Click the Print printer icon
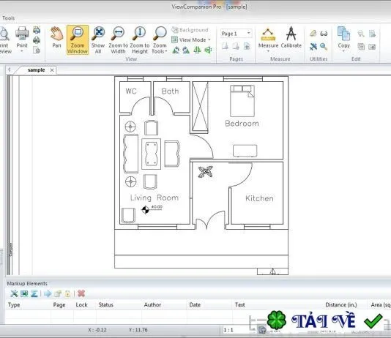The height and width of the screenshot is (338, 391). 22,34
